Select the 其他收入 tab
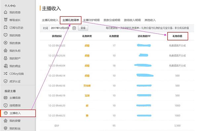 click(x=150, y=20)
